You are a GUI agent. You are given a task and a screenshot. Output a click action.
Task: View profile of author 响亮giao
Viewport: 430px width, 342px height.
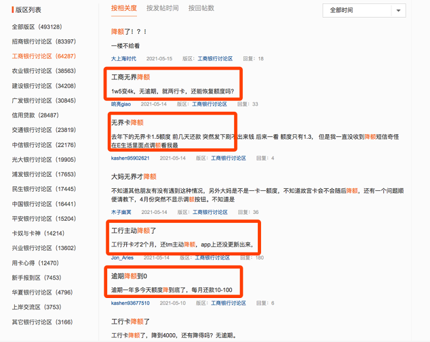[x=121, y=104]
